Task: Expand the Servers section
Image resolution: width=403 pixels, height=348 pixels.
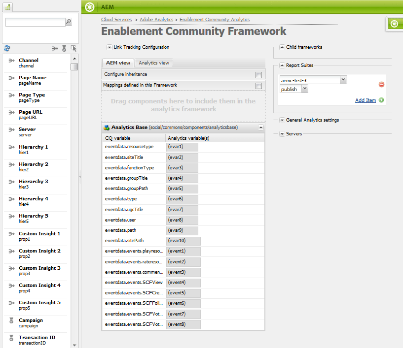Action: click(282, 134)
